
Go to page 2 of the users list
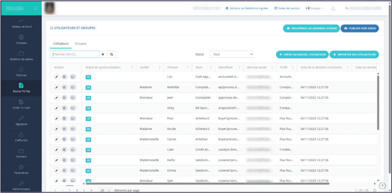77,190
